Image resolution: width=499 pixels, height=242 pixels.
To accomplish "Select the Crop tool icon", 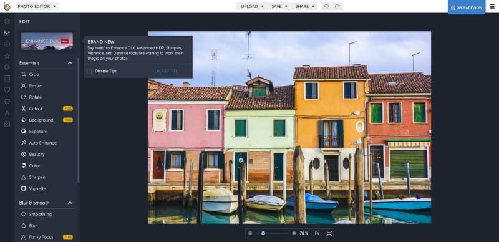I will point(24,74).
